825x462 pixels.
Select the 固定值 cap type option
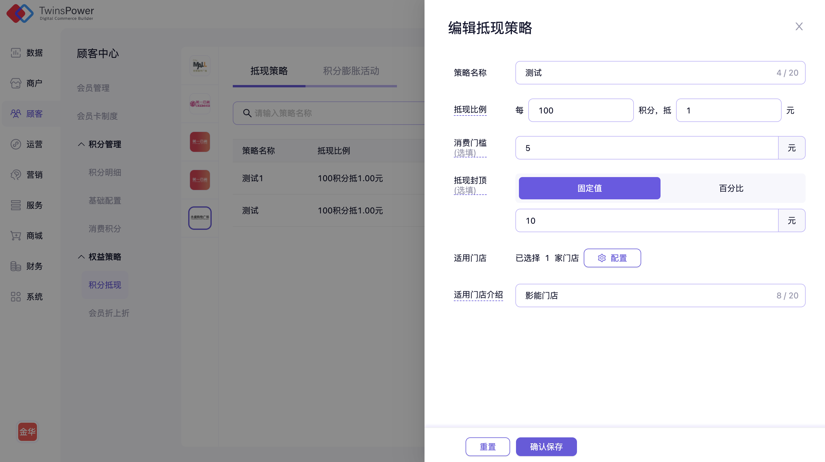(x=589, y=188)
